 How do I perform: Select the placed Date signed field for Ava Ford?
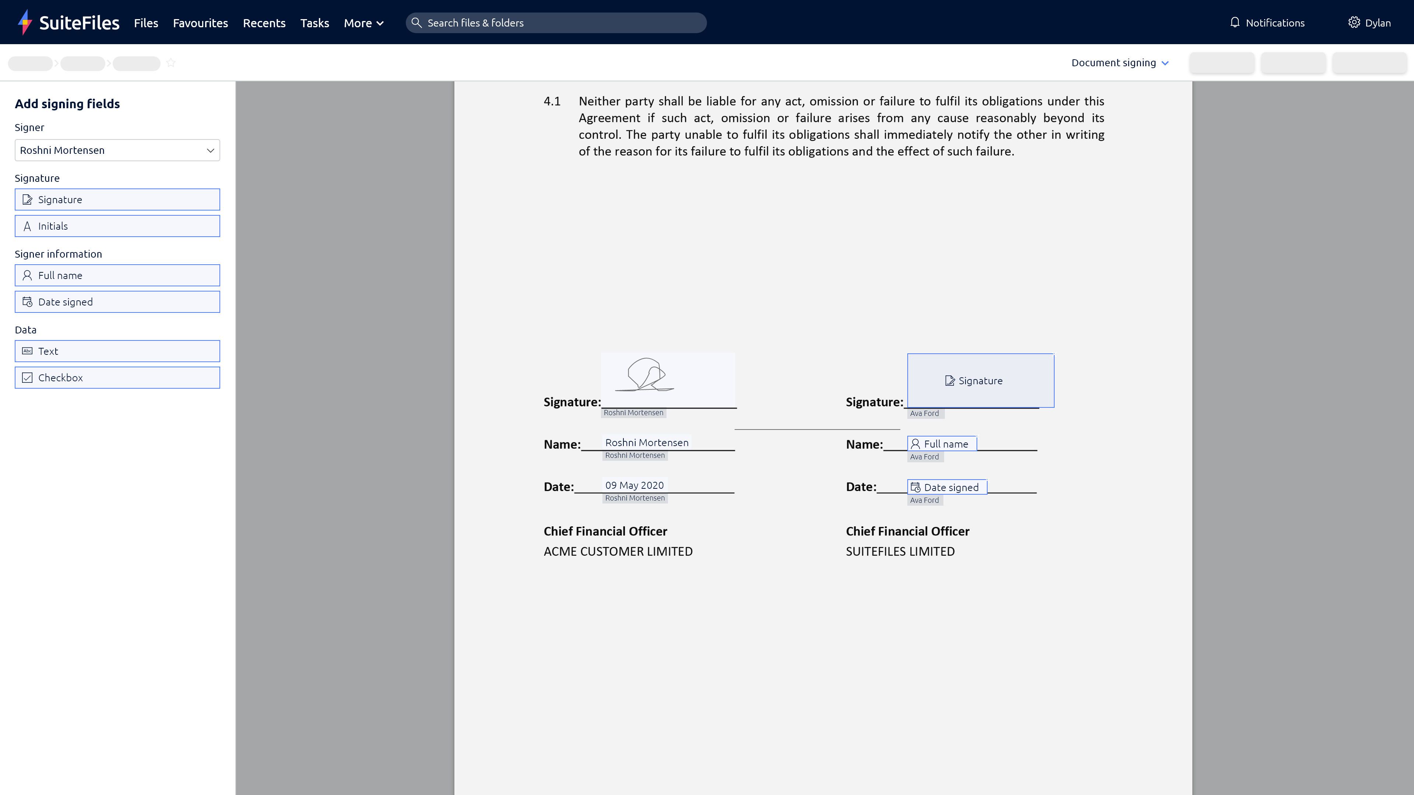coord(946,487)
